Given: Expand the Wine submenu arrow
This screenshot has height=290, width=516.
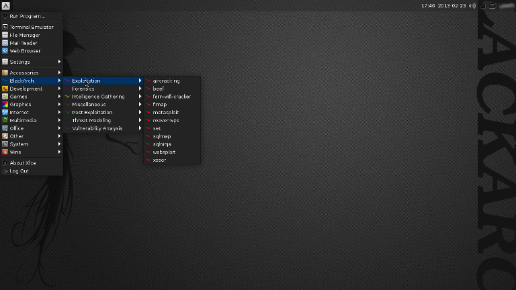Looking at the screenshot, I should (59, 152).
